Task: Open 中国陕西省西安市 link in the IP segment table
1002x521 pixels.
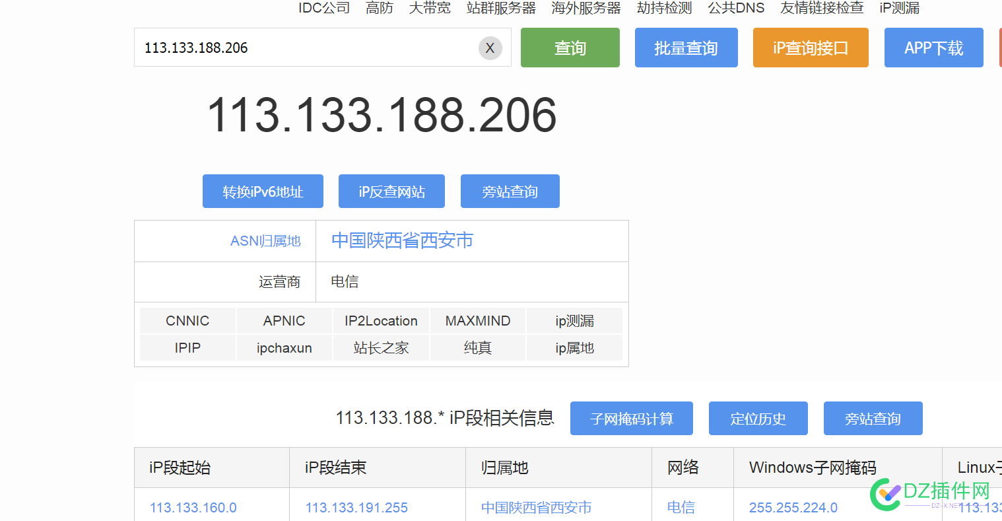Action: [x=536, y=508]
